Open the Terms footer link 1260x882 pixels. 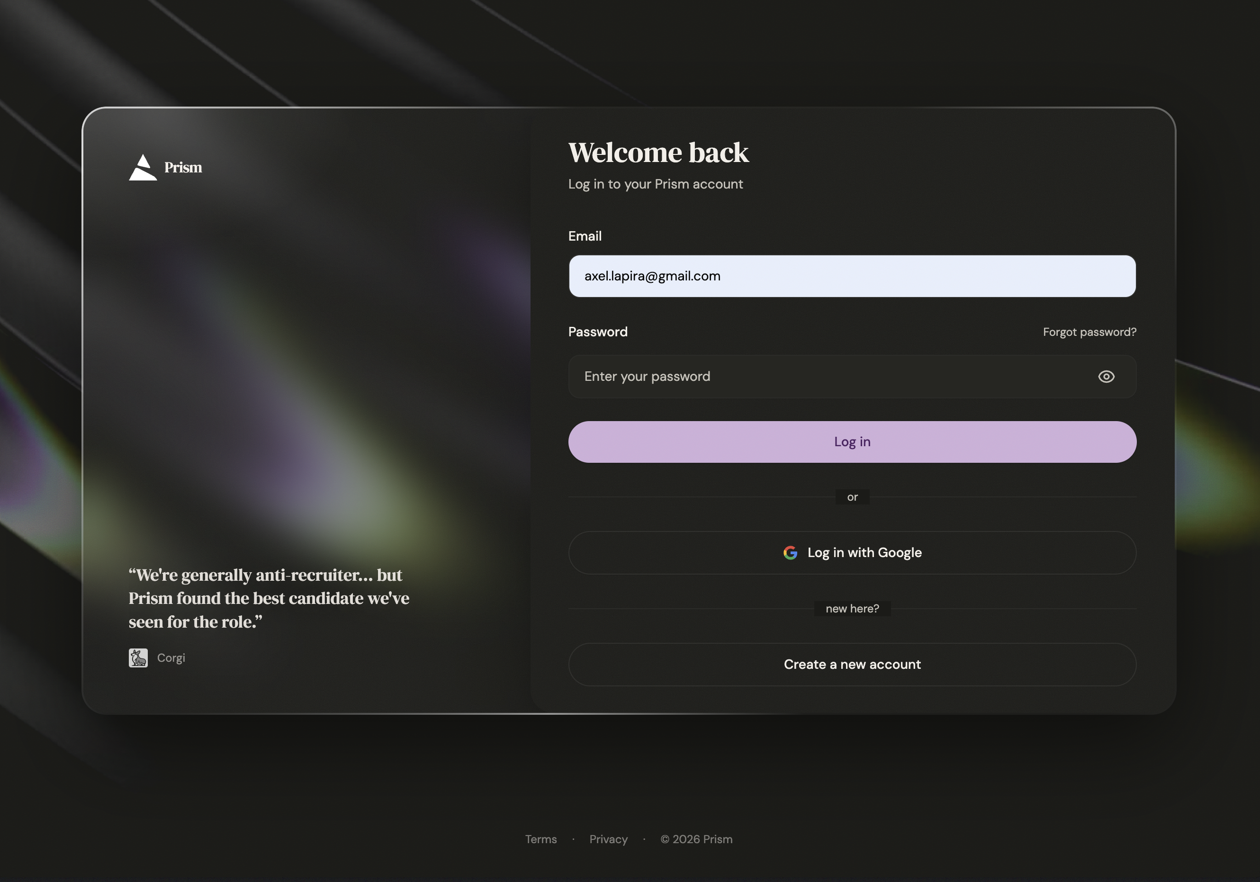click(540, 839)
